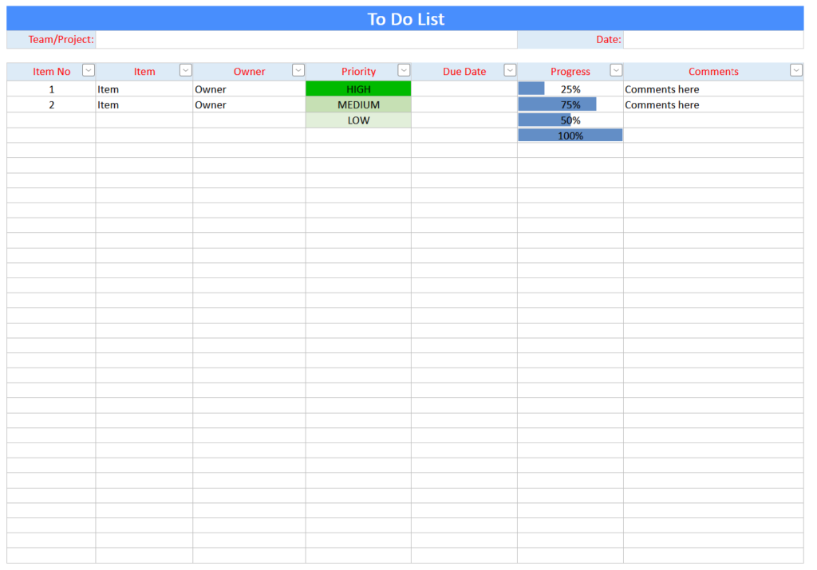Click the 100% progress bar cell

570,136
